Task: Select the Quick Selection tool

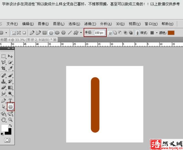Action: tap(10, 62)
